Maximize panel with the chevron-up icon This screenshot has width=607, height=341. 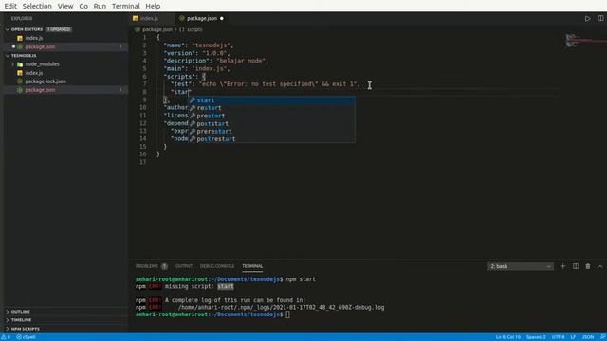[600, 266]
